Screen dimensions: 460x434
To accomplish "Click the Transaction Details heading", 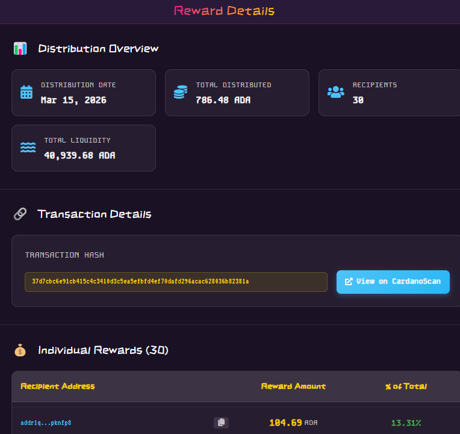I will [x=94, y=214].
